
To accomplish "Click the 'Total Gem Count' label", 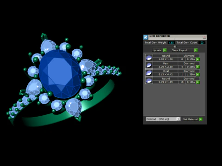I will [x=187, y=42].
